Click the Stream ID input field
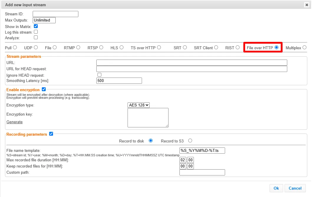312x197 pixels. pyautogui.click(x=55, y=14)
